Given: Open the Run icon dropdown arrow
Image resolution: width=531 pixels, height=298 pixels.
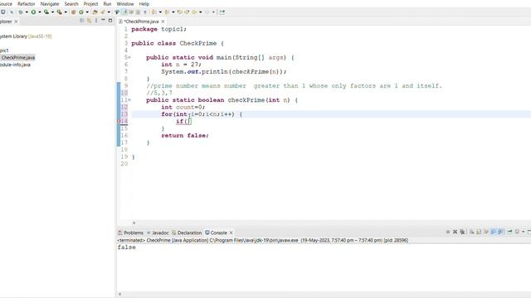Looking at the screenshot, I should [x=40, y=12].
